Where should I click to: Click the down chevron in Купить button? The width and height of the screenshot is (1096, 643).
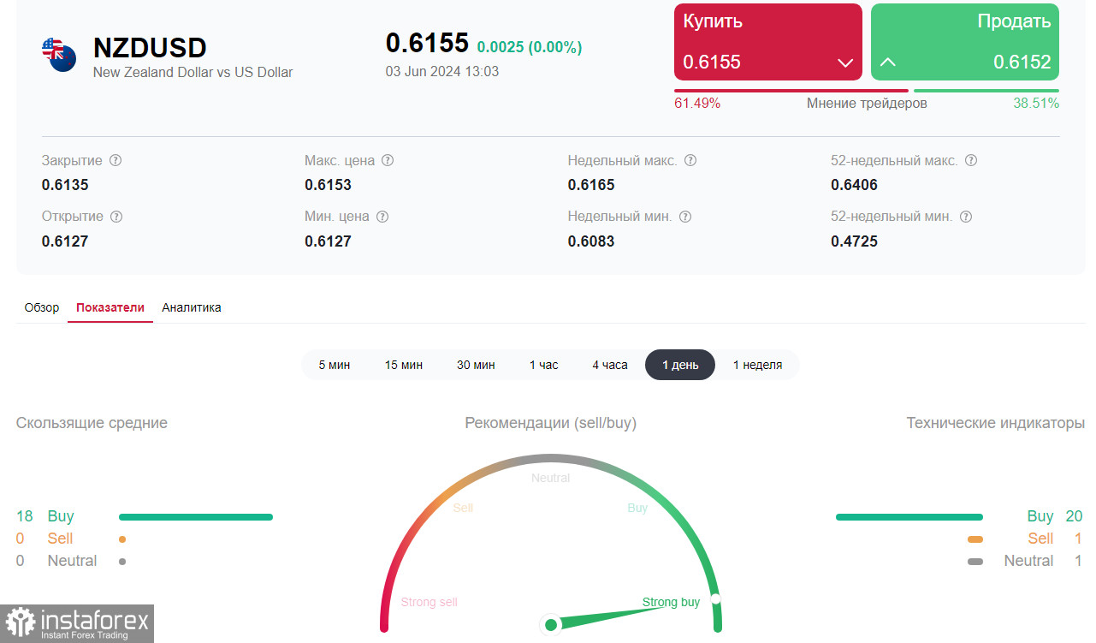845,63
